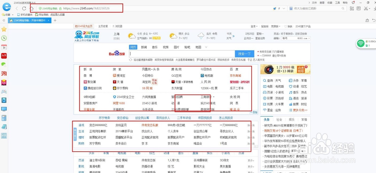Click the WeChat sidebar icon
Viewport: 376px width, 173px height.
pos(4,65)
